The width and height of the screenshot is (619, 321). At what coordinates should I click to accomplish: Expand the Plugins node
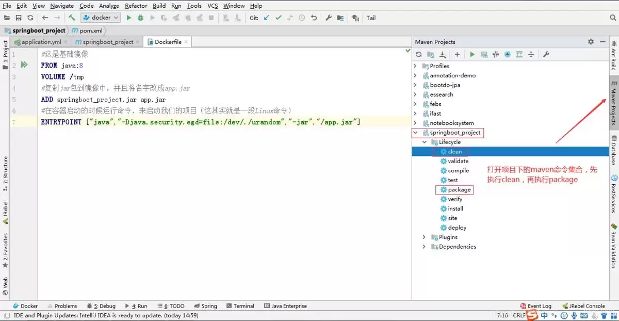click(x=425, y=237)
